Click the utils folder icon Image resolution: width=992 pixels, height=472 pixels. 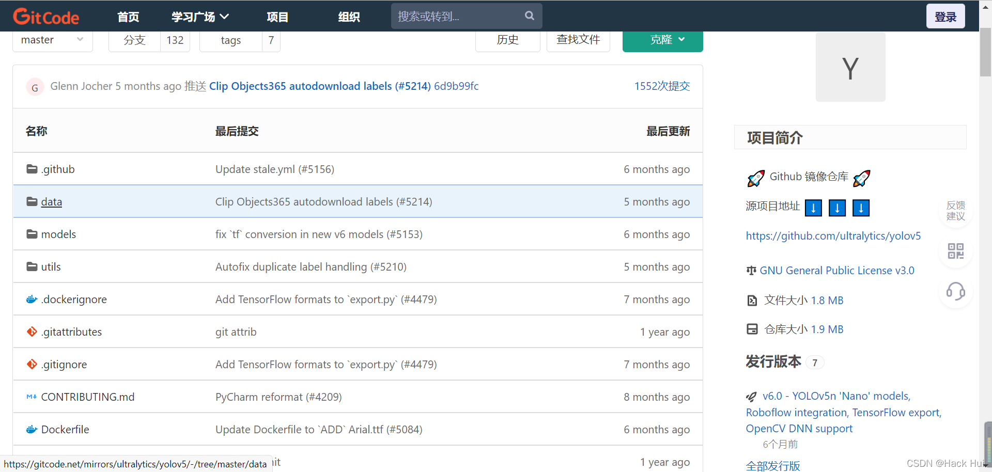[32, 266]
